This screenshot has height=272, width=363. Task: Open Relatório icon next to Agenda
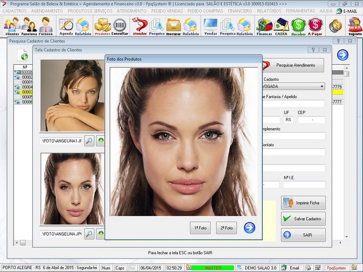point(83,26)
